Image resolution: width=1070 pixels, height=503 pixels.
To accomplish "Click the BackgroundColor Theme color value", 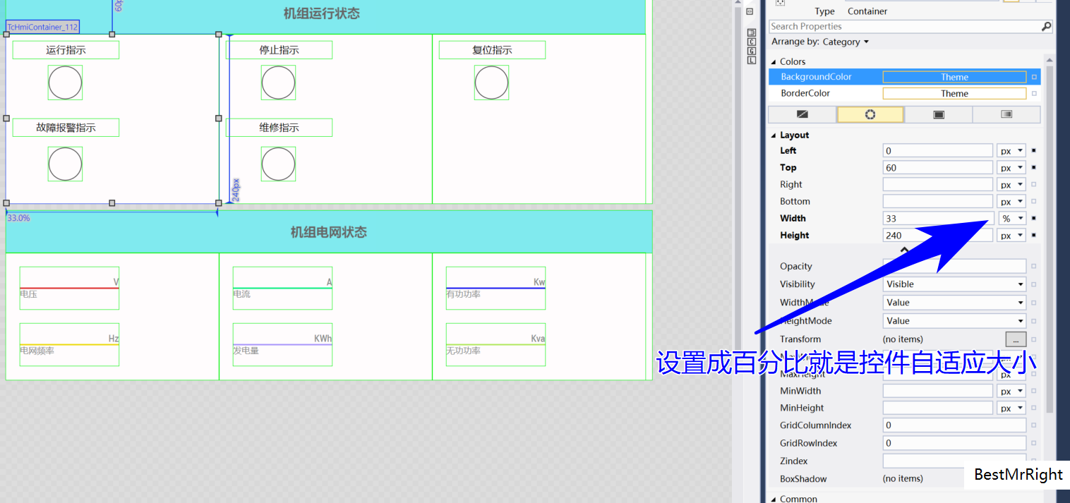I will click(x=954, y=76).
